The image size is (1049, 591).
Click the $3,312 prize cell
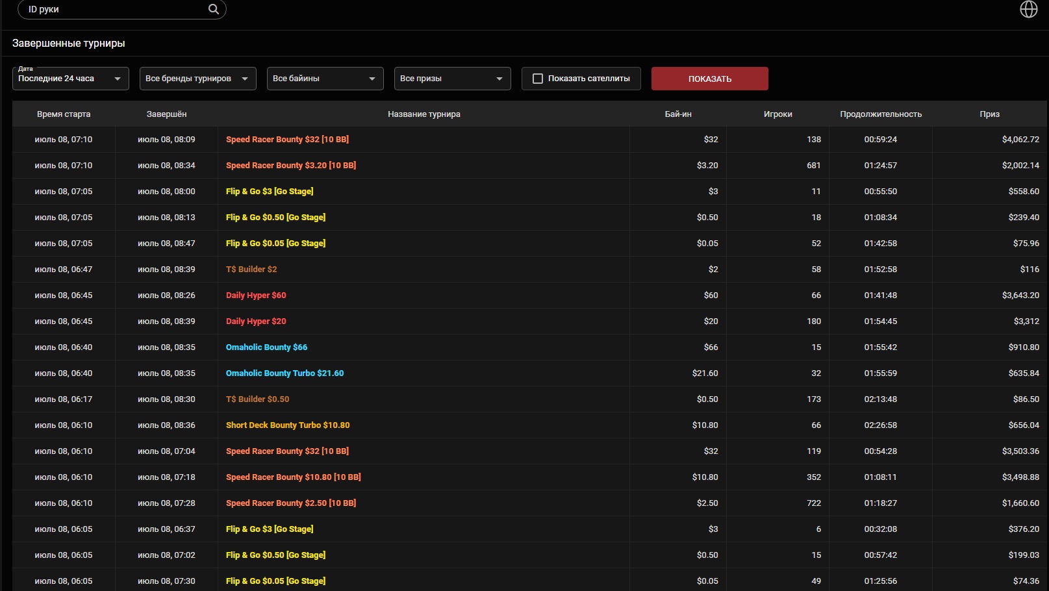click(x=1026, y=321)
